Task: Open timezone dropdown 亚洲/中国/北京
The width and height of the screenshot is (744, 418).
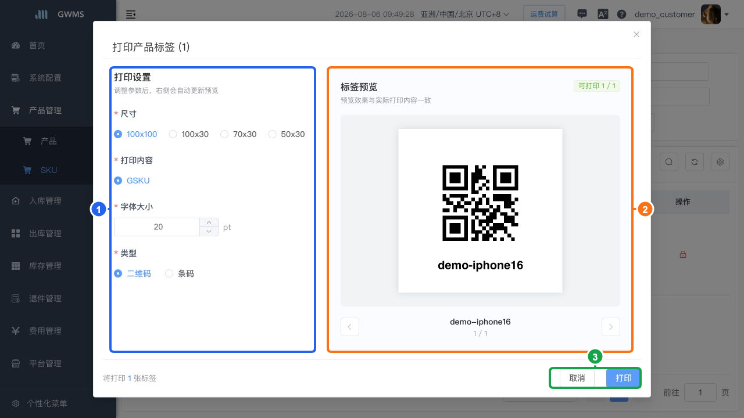Action: (464, 14)
